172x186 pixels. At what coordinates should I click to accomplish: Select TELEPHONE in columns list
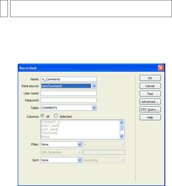(x=50, y=133)
